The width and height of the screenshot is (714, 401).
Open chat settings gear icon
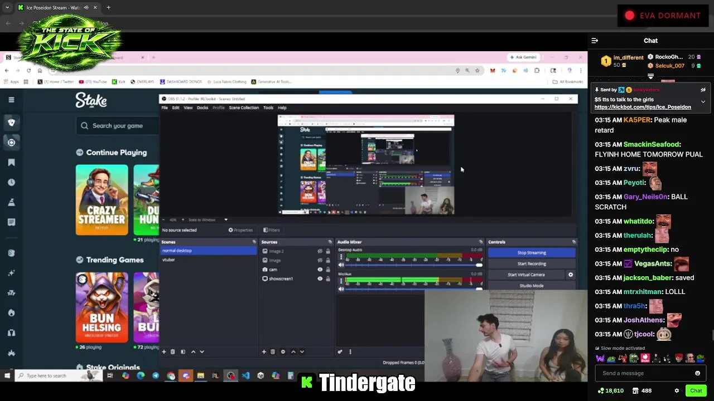677,390
